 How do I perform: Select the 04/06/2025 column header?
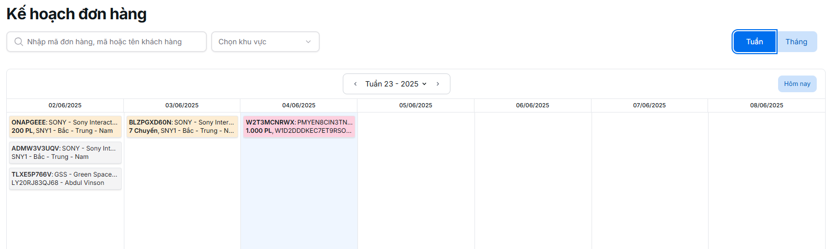299,105
